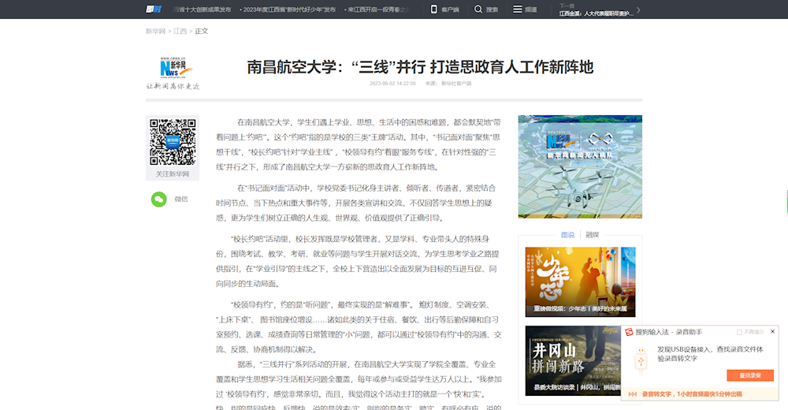788x410 pixels.
Task: Open 新华网 breadcrumb link
Action: point(155,32)
